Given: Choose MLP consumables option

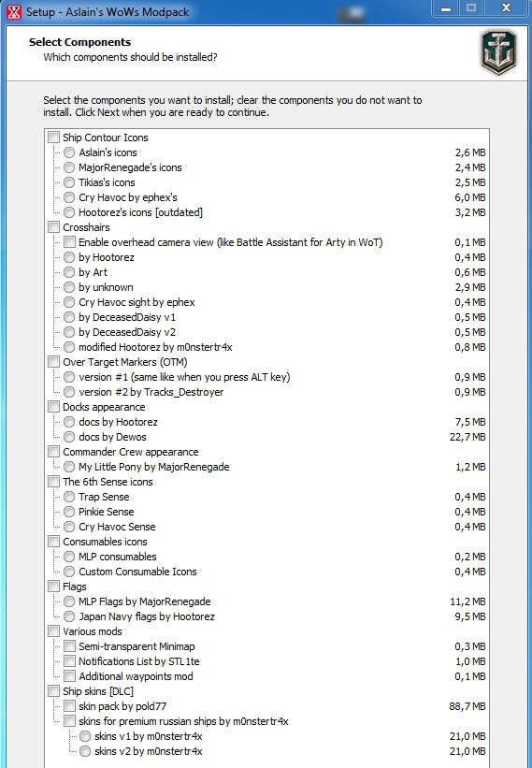Looking at the screenshot, I should (69, 557).
